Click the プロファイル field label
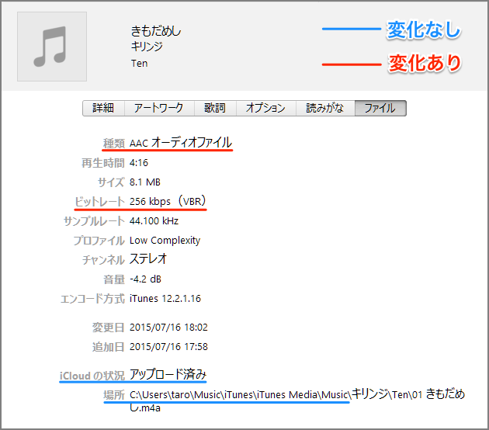 click(99, 241)
